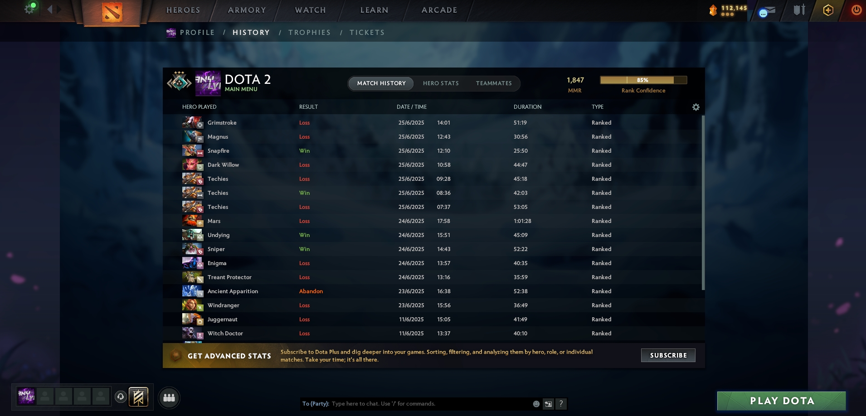This screenshot has width=866, height=416.
Task: Go back with the left arrow
Action: click(49, 9)
